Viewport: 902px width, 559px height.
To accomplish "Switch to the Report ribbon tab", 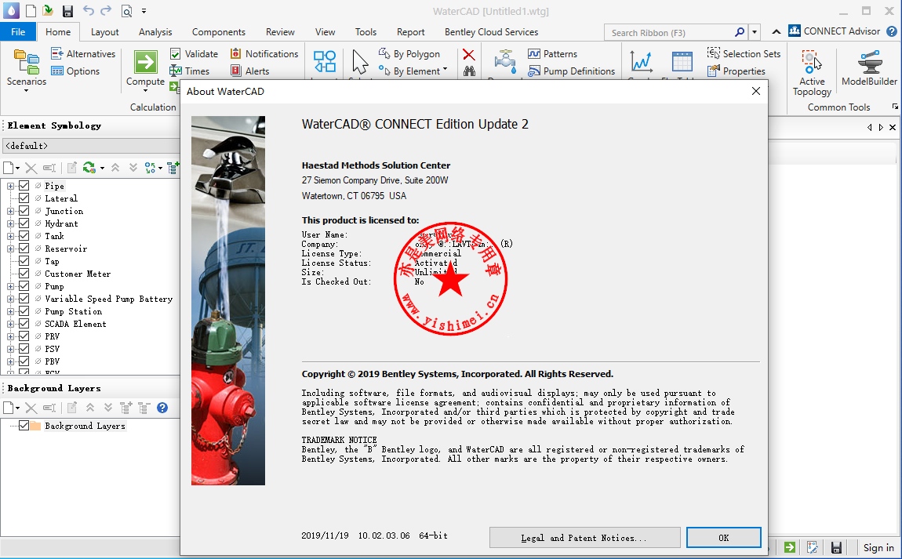I will (411, 32).
